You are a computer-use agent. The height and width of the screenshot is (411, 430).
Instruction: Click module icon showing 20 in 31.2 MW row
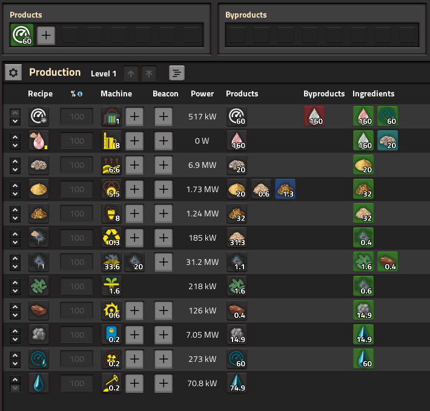click(x=134, y=262)
